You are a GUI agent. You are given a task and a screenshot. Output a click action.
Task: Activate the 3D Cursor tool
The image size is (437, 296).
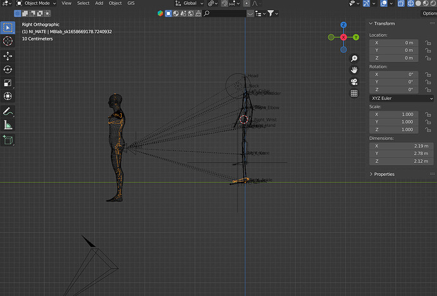8,41
